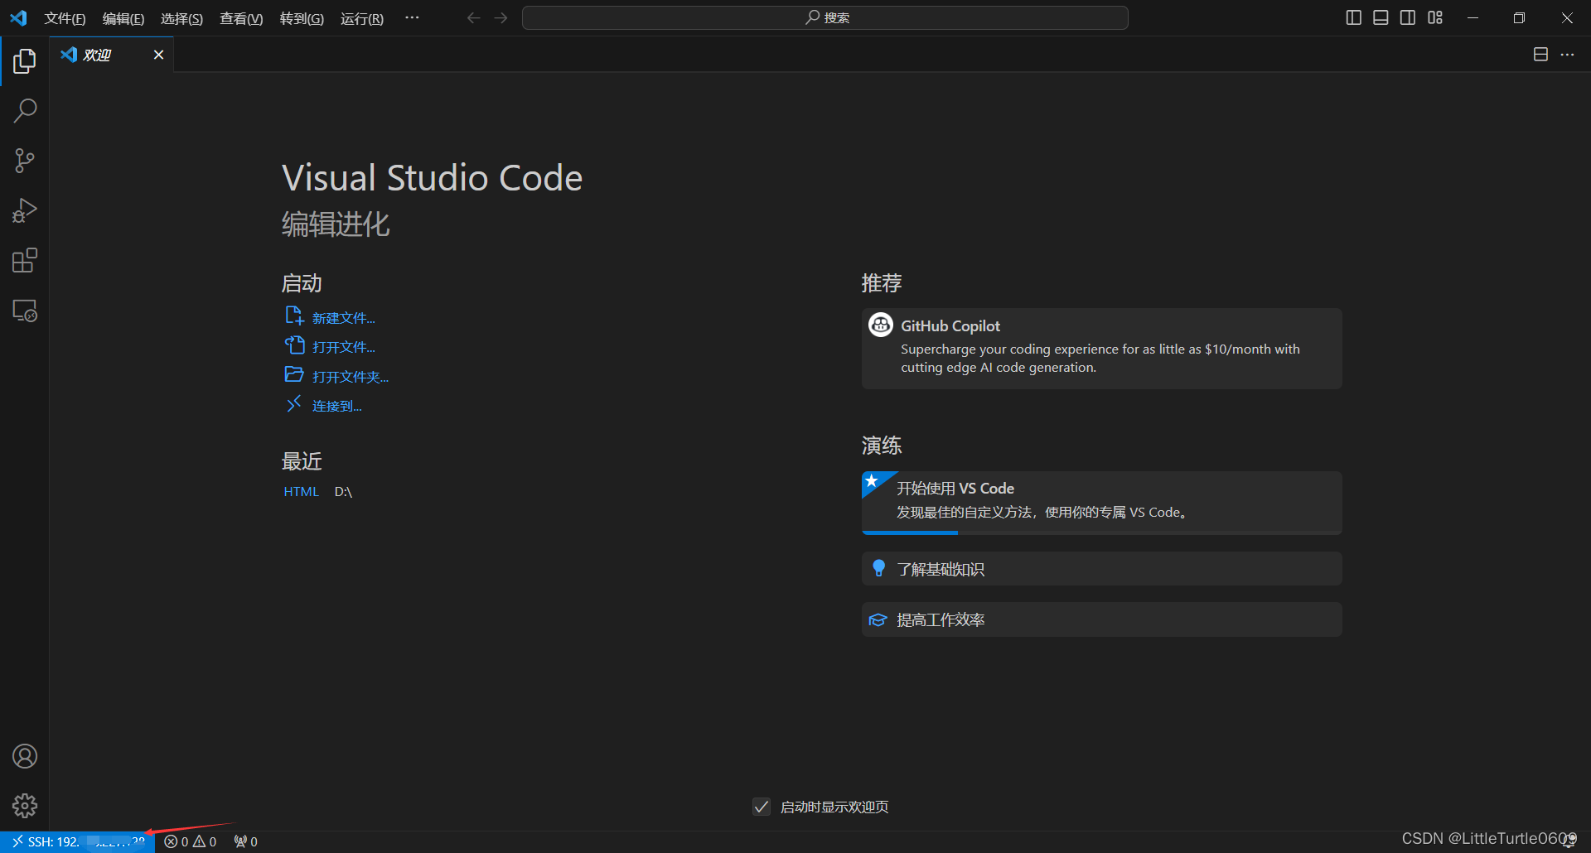Open Customize Layout icon
The height and width of the screenshot is (853, 1591).
(x=1435, y=17)
